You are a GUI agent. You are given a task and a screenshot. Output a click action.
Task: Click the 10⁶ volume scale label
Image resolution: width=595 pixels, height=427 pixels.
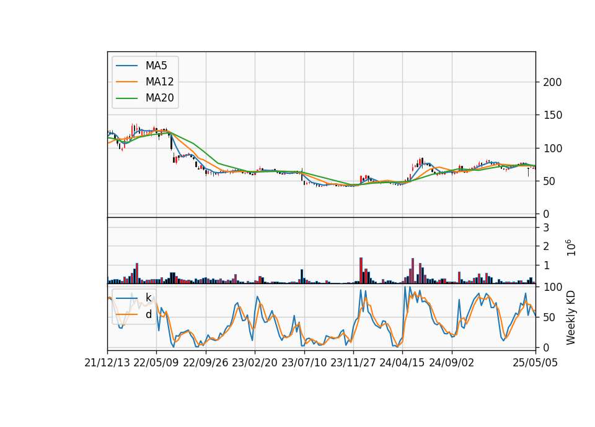point(570,248)
